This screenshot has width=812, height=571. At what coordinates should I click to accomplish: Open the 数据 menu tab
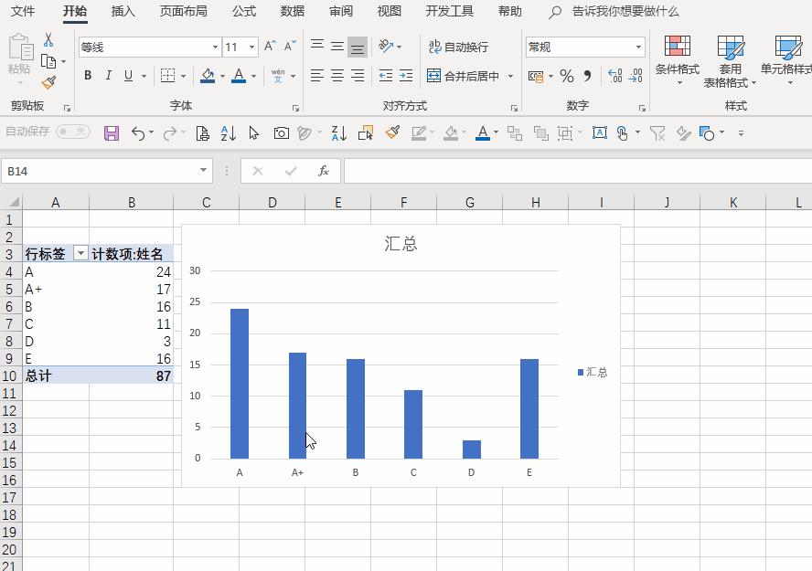click(x=292, y=11)
